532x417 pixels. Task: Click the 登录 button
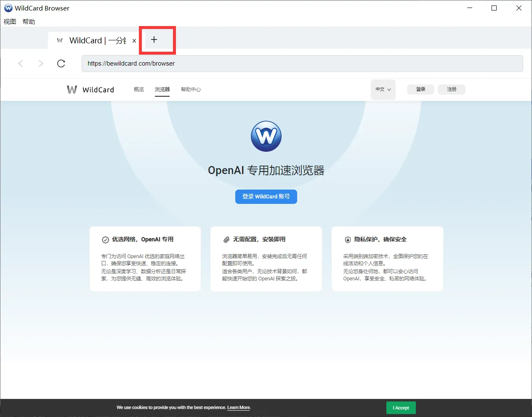pyautogui.click(x=420, y=89)
